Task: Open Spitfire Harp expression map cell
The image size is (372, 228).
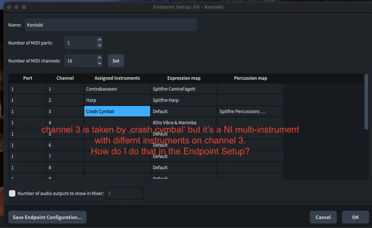Action: click(184, 100)
